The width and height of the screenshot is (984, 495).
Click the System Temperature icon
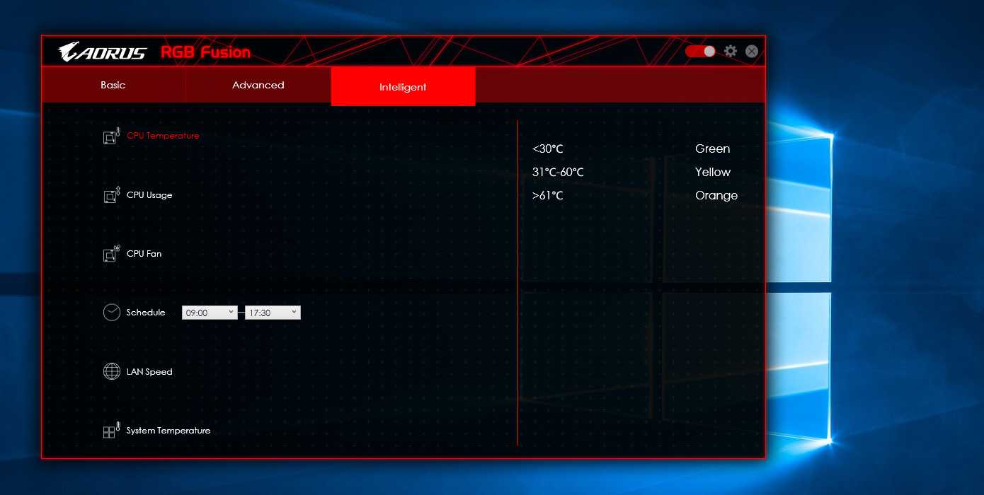tap(112, 431)
